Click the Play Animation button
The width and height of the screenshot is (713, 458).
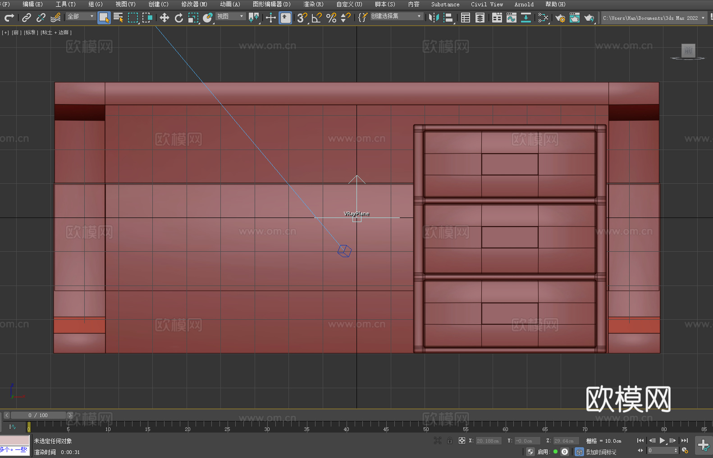[662, 440]
